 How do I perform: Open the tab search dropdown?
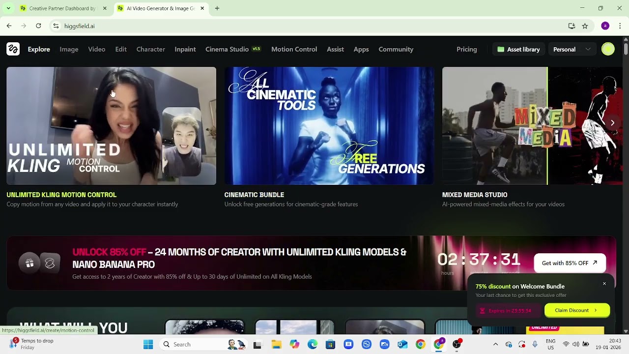coord(8,8)
